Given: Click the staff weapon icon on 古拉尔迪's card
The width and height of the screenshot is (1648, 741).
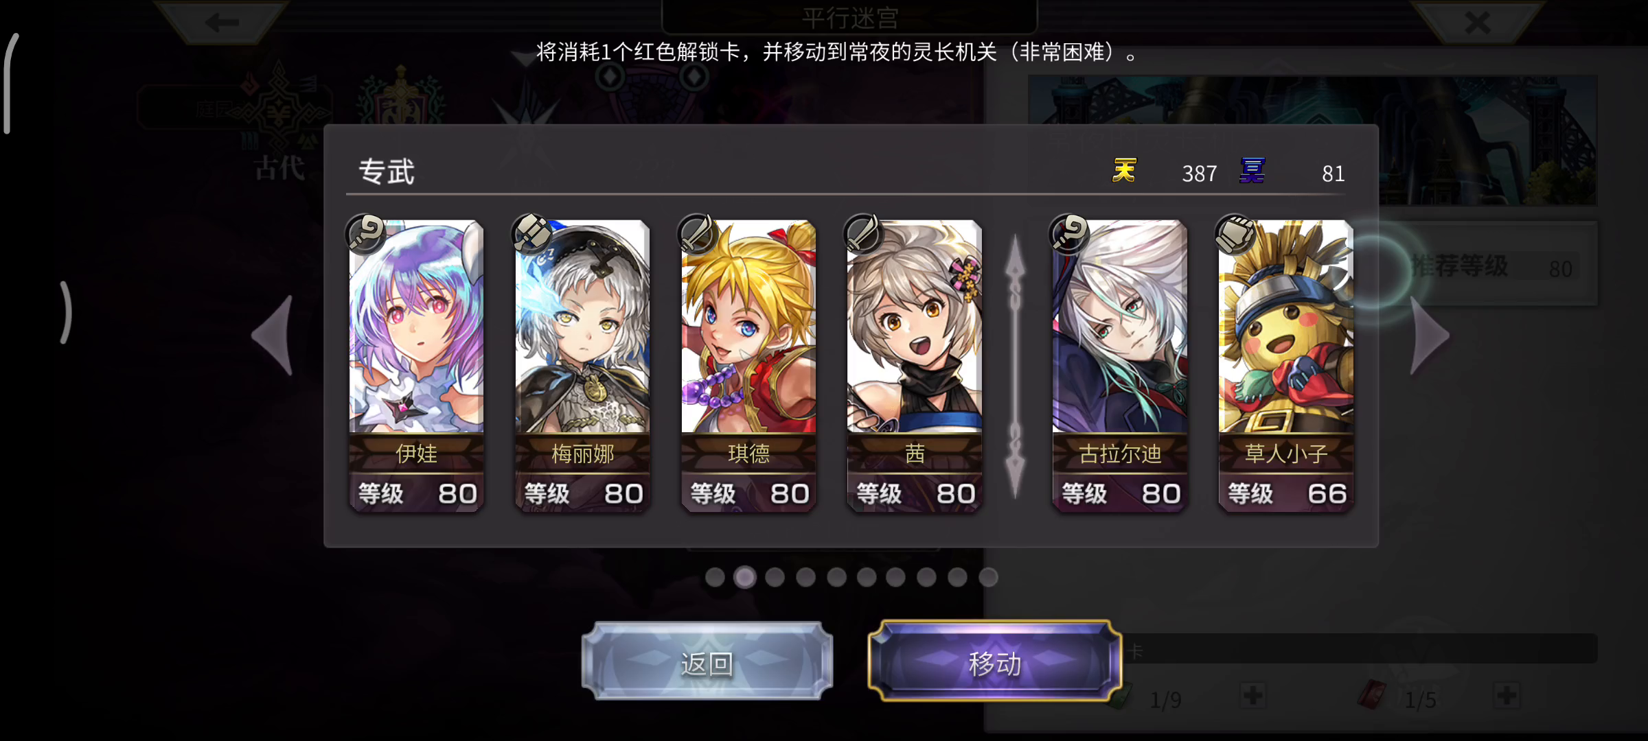Looking at the screenshot, I should (x=1070, y=233).
